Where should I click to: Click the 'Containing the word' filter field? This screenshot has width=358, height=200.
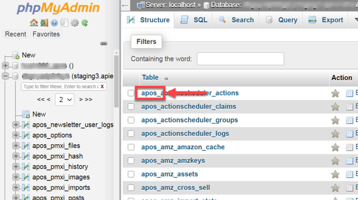[240, 59]
